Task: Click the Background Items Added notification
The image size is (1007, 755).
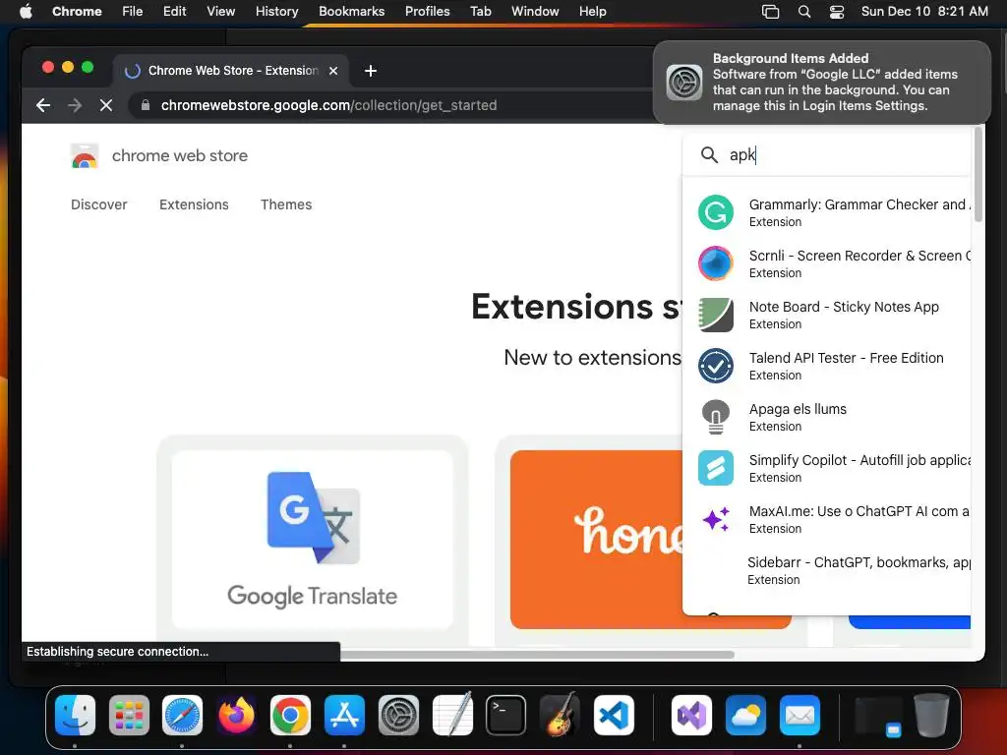Action: [x=821, y=83]
